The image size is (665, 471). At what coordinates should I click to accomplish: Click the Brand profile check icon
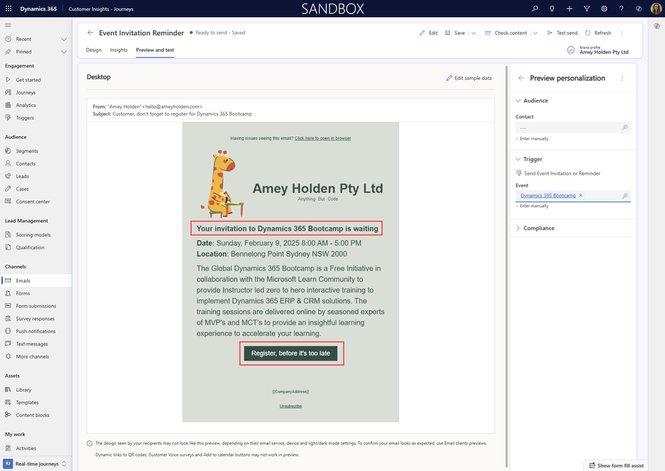click(571, 50)
